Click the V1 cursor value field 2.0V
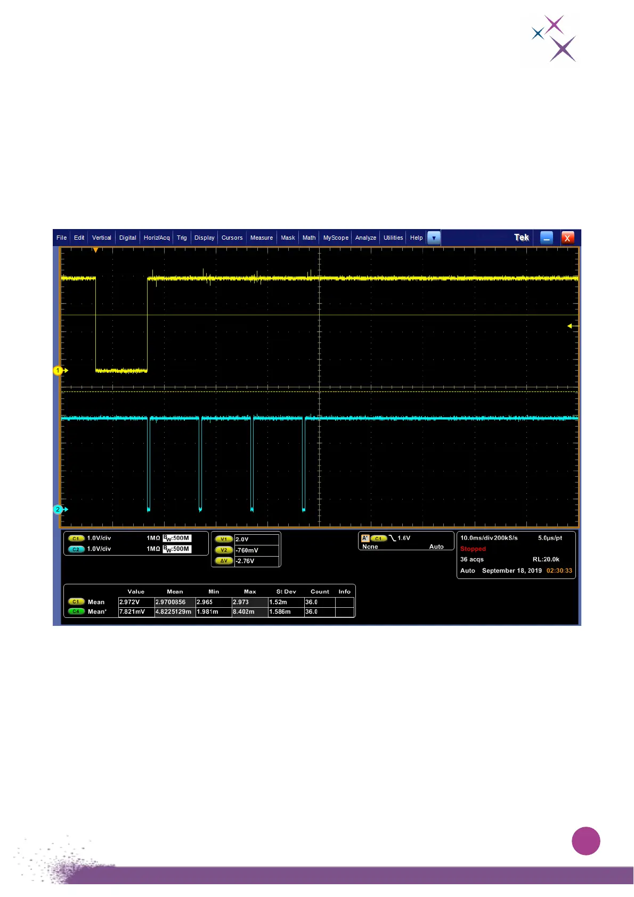 (256, 539)
